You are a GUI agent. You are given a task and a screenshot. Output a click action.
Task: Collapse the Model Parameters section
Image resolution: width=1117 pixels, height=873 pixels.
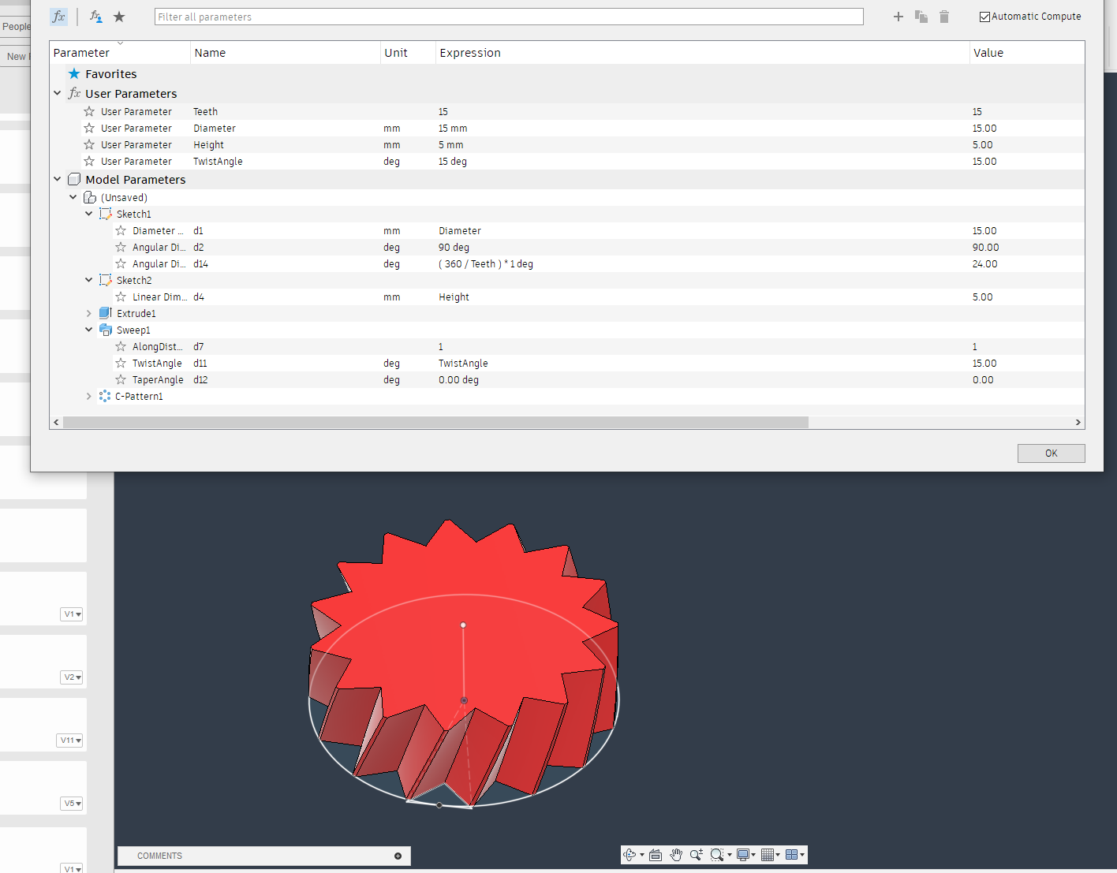click(57, 179)
